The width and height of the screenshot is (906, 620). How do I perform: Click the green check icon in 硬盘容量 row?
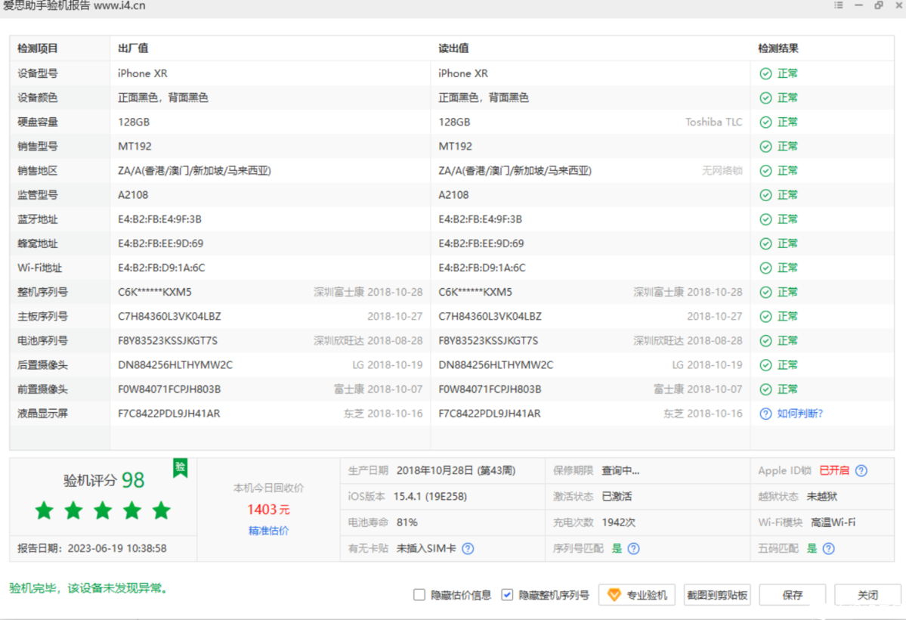pos(765,122)
